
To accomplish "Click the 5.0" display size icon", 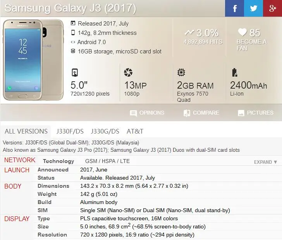I will click(75, 73).
